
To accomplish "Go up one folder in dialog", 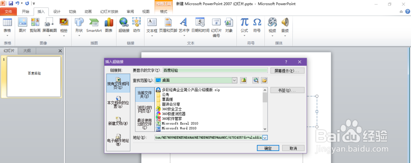I will [243, 80].
